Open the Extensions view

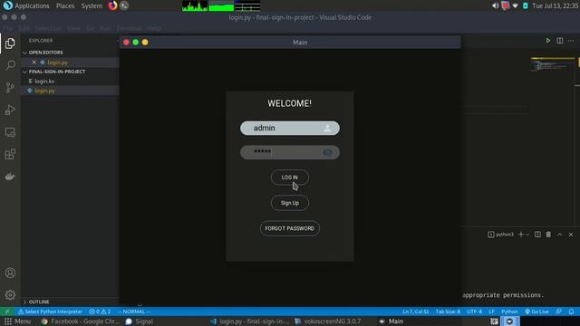click(x=10, y=154)
